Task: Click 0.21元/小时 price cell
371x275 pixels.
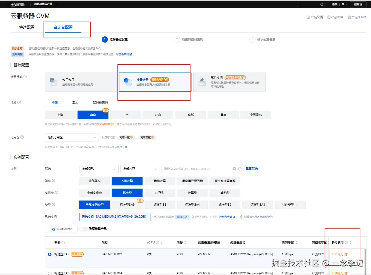Action: point(339,254)
